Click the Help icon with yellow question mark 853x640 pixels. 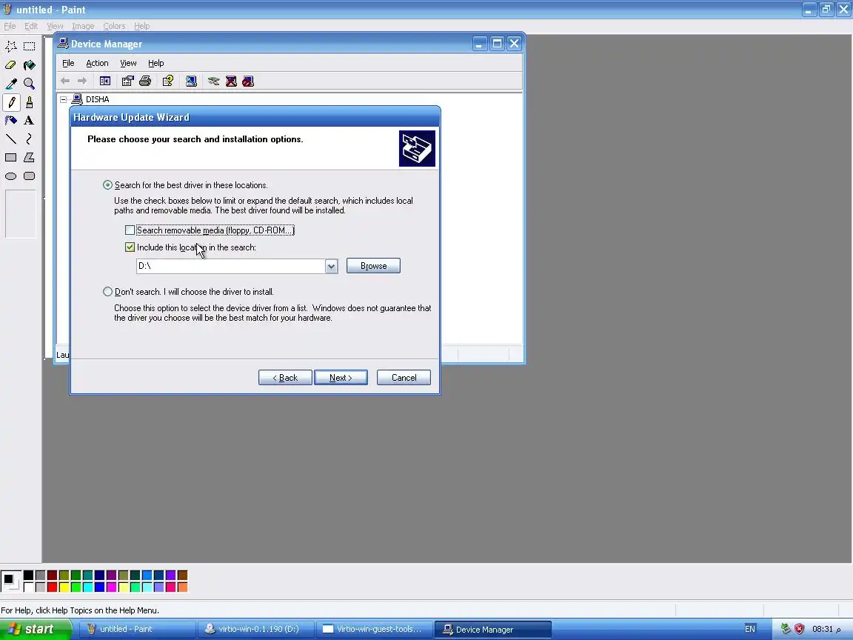click(168, 81)
